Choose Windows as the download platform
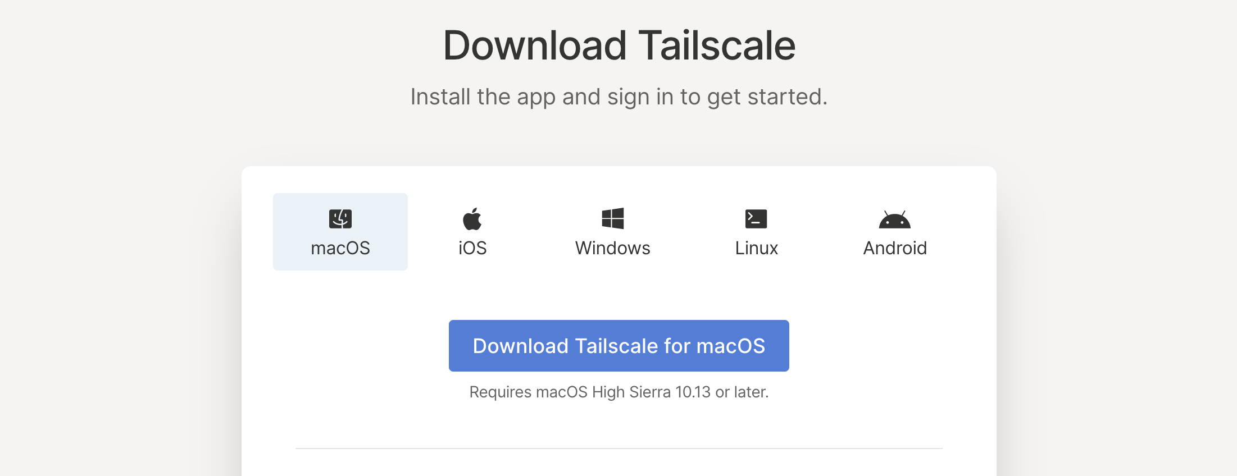This screenshot has width=1237, height=476. [x=613, y=231]
